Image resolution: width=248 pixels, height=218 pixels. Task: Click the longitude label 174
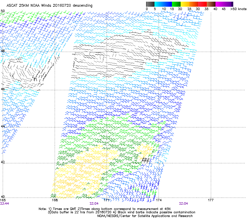[159, 200]
